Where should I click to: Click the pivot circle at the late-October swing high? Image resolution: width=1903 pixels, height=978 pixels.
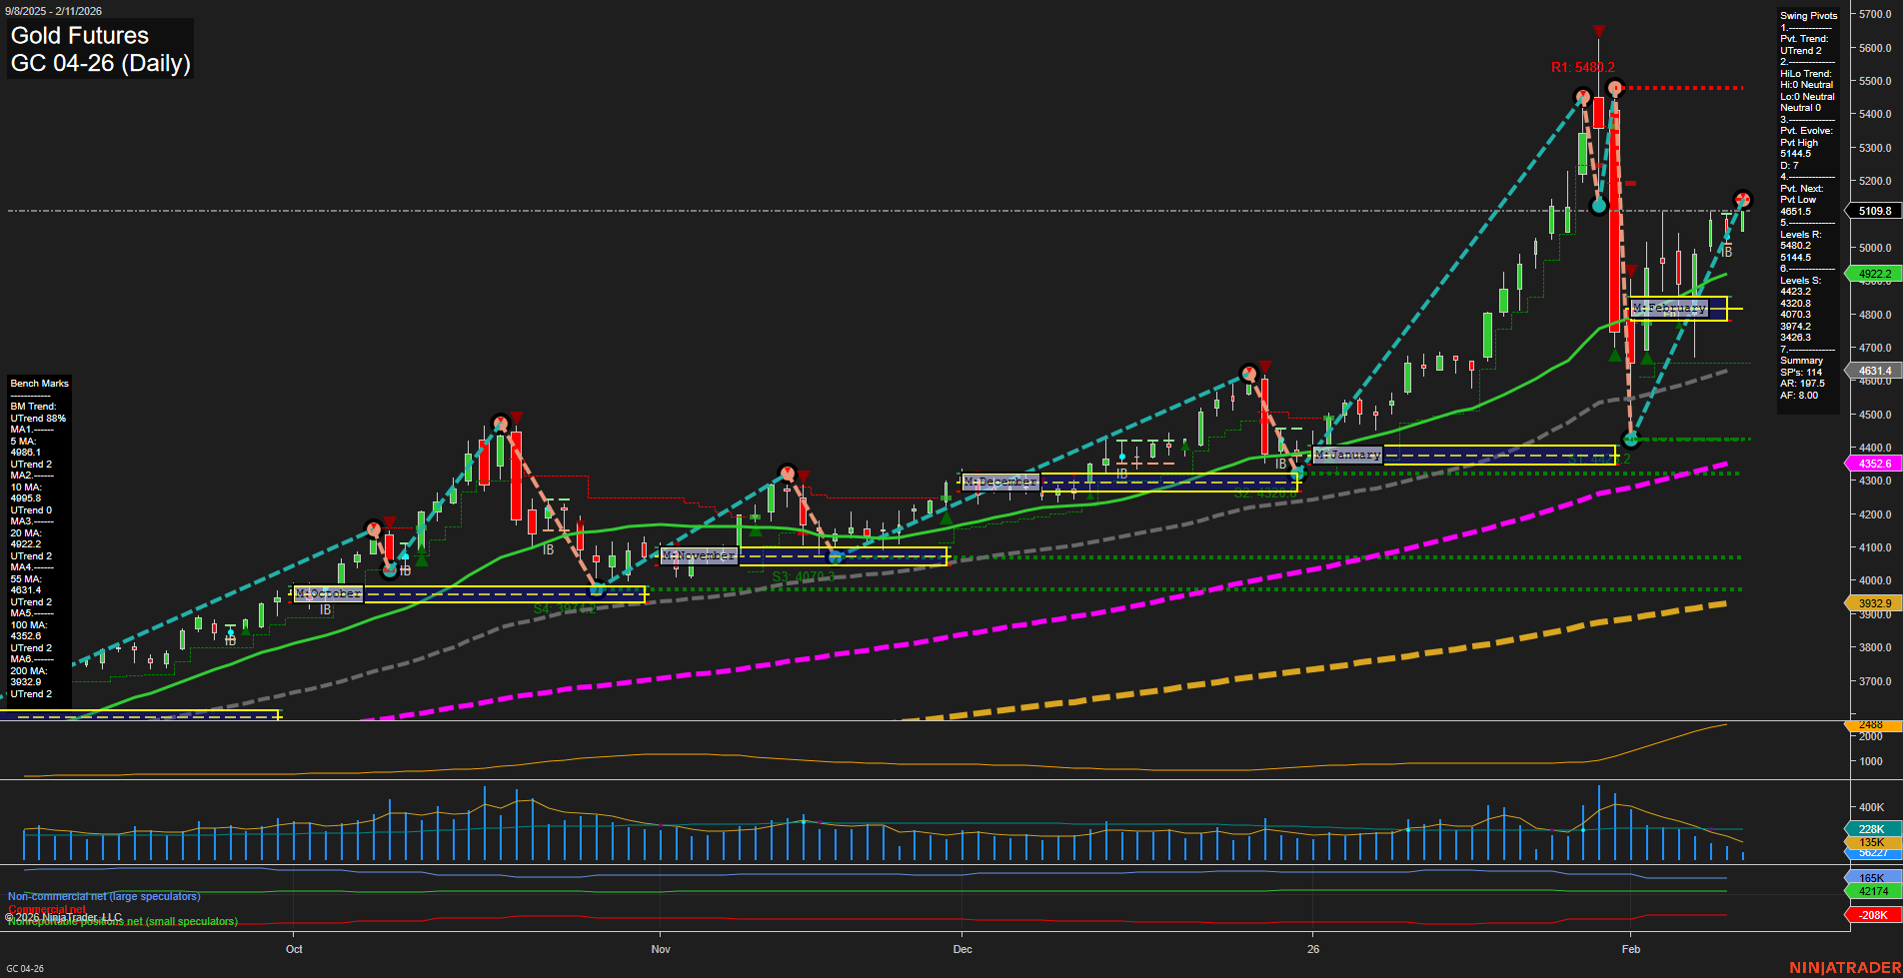click(x=500, y=424)
